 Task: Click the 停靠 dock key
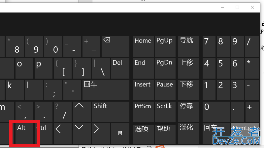(x=188, y=112)
